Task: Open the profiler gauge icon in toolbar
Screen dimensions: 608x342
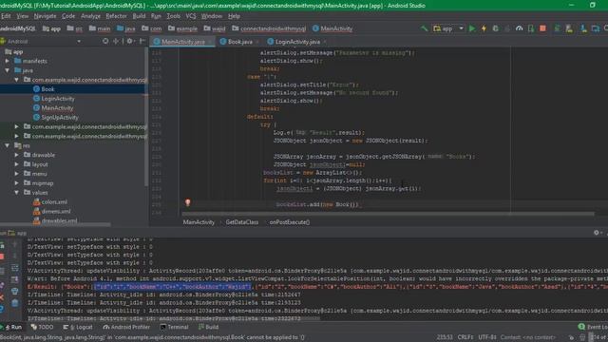Action: [520, 28]
